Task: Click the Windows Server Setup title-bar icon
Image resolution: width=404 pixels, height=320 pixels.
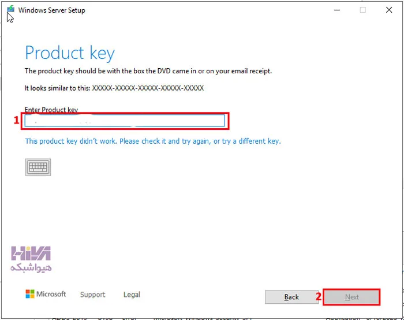Action: (x=11, y=10)
